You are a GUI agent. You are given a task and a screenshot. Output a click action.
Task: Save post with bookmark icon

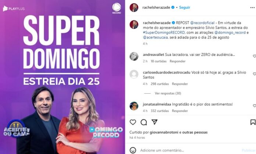coord(253,122)
